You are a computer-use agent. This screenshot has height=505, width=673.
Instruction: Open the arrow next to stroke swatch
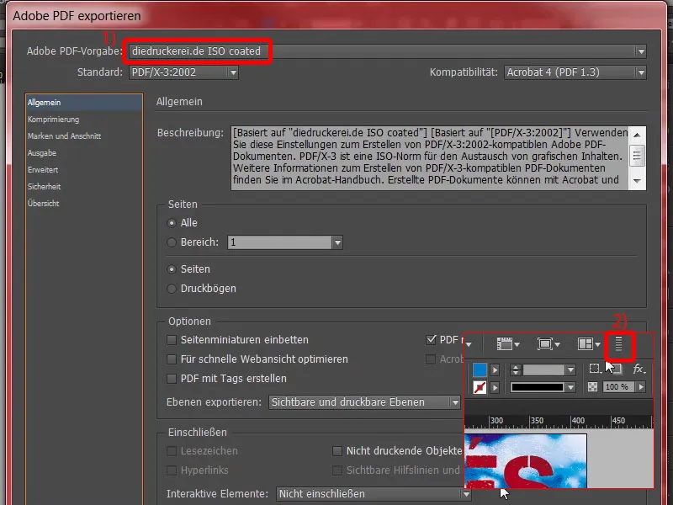pos(495,387)
